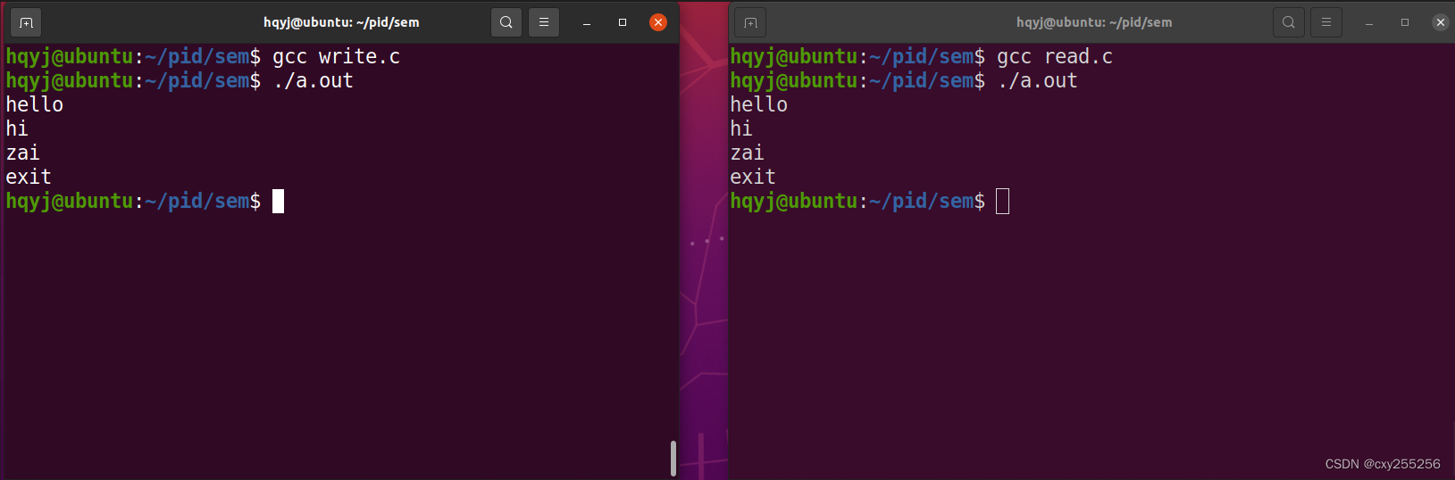Open search in right terminal window
The image size is (1455, 480).
tap(1289, 22)
